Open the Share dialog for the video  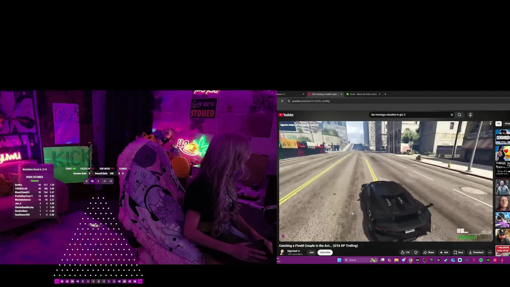pyautogui.click(x=429, y=252)
